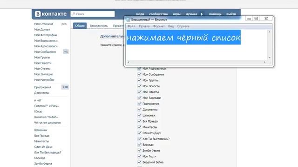Screen dimensions: 298x167
Task: Toggle the Вся Правда checkbox
Action: point(139,121)
